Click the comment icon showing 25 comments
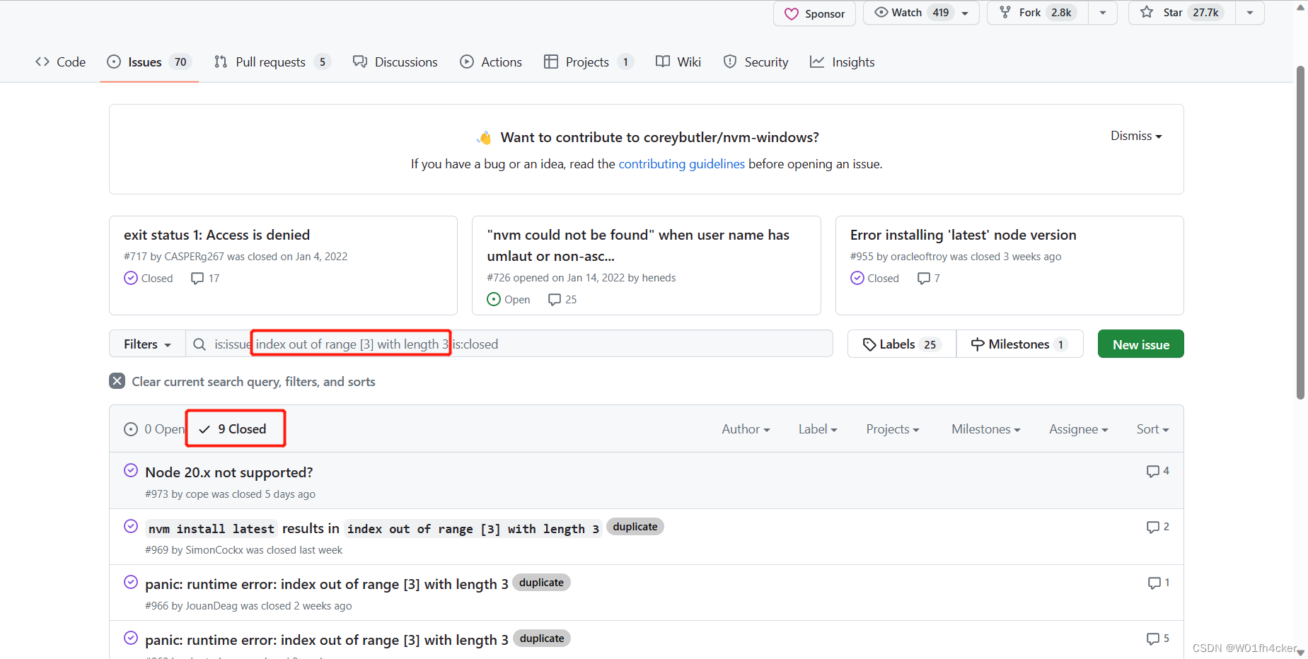Screen dimensions: 1308x659 [x=555, y=300]
